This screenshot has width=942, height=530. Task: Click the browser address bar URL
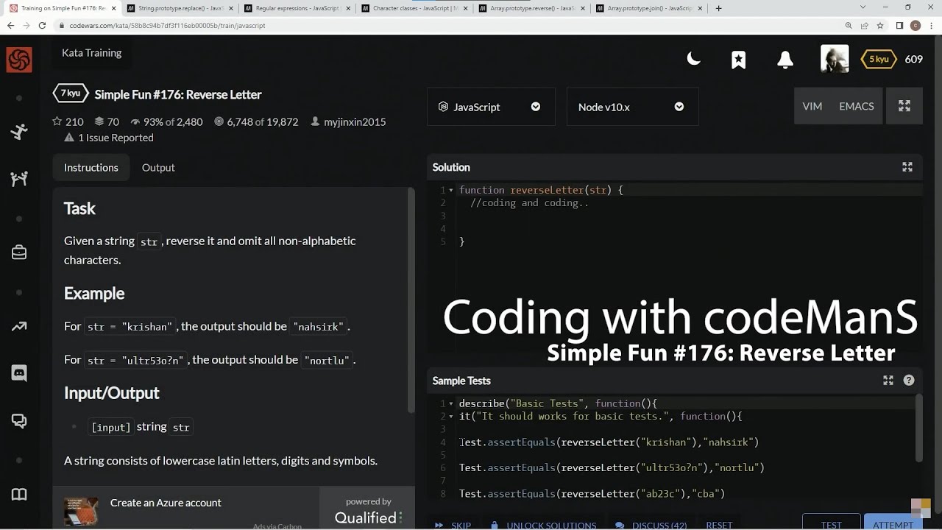coord(167,25)
